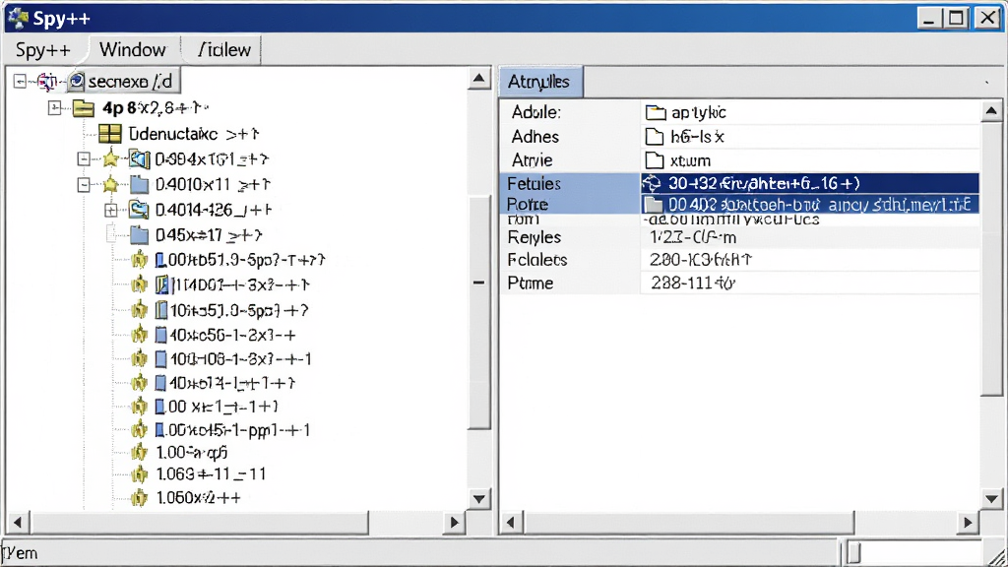
Task: Click the window icon of 40xc56-1-2x1
Action: 161,335
